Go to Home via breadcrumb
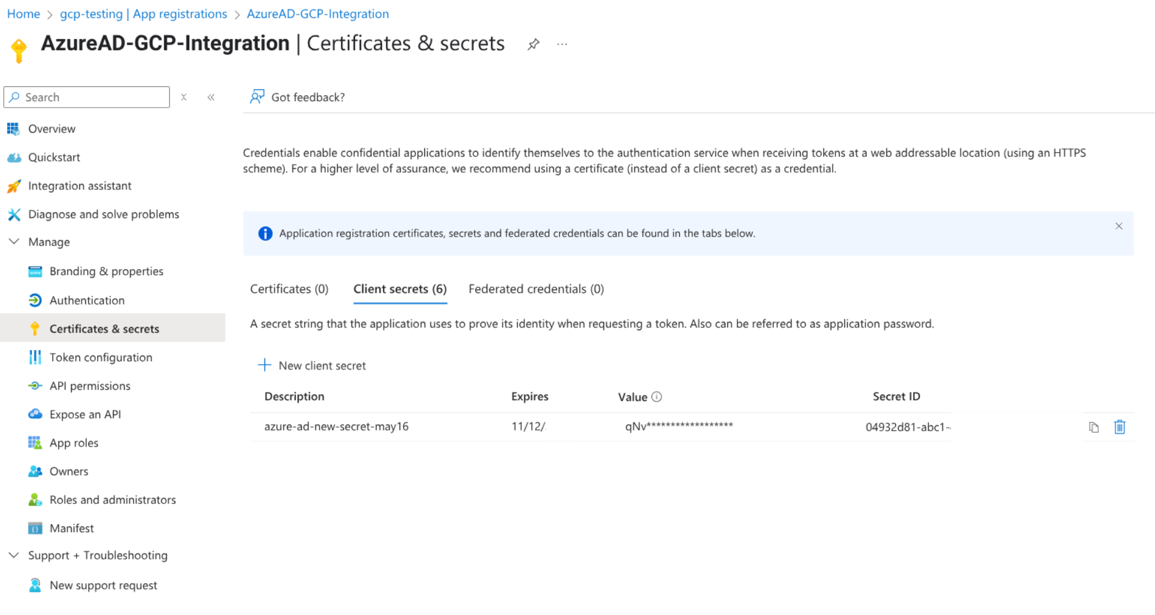The width and height of the screenshot is (1155, 615). (x=22, y=14)
